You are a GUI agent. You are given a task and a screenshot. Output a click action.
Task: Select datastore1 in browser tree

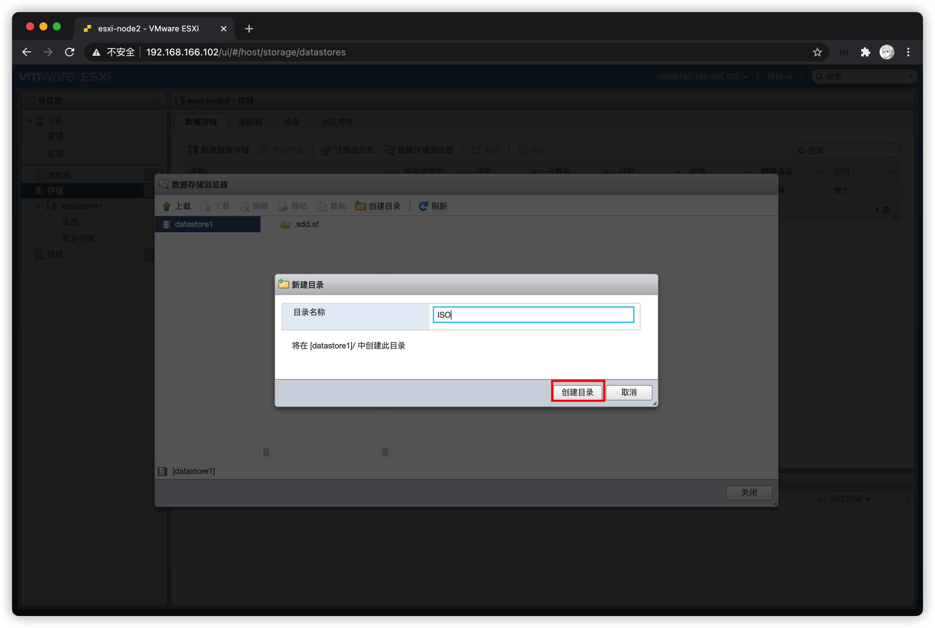coord(194,224)
